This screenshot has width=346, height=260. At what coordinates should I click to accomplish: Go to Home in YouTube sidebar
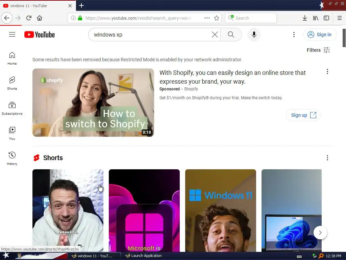12,59
